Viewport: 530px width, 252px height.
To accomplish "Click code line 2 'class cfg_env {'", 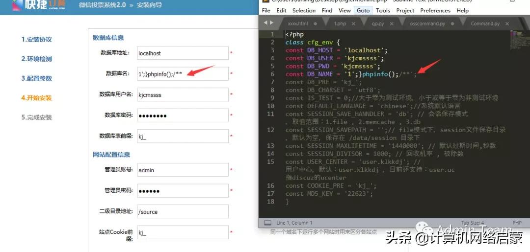I will point(312,42).
